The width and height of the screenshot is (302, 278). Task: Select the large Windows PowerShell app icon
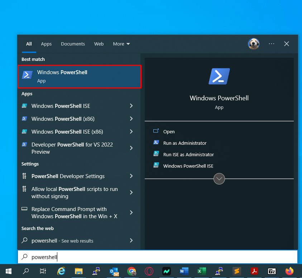(219, 76)
